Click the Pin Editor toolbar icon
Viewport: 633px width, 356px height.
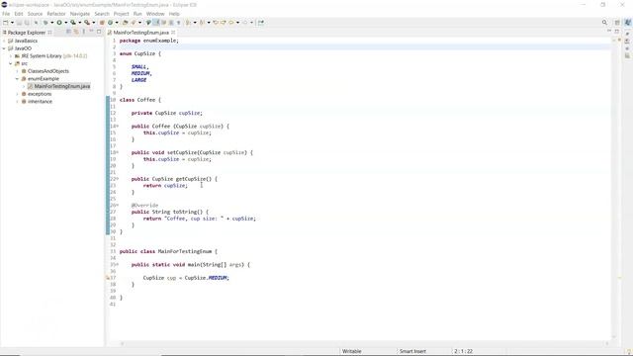261,23
